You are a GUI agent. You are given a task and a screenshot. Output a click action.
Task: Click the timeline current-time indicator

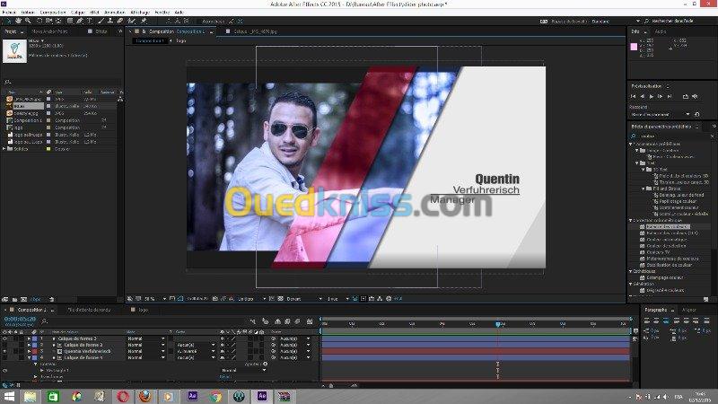(x=498, y=324)
